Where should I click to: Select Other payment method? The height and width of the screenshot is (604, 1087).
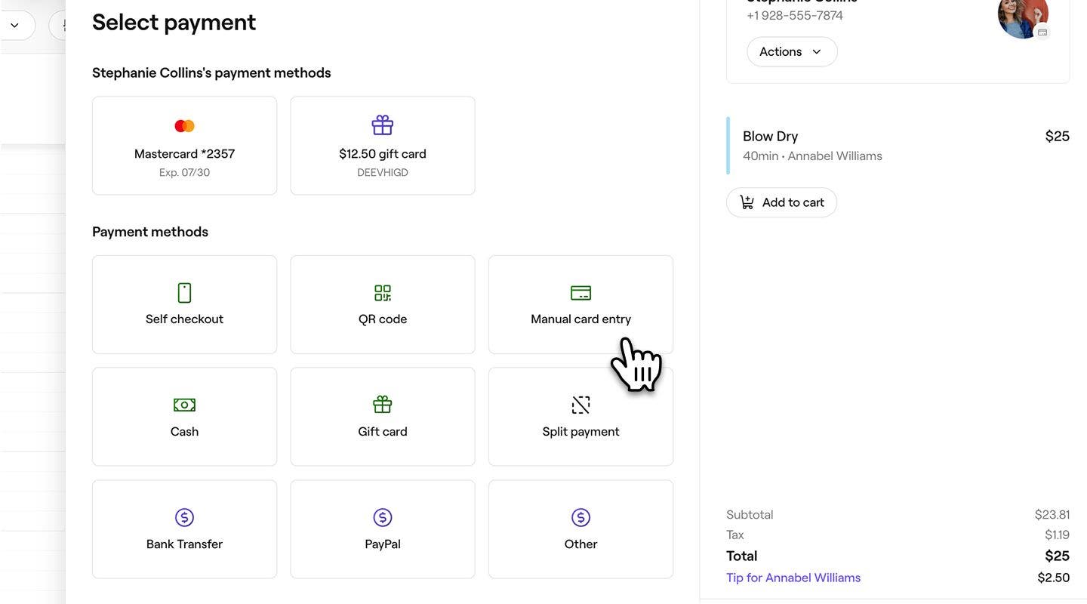[580, 529]
